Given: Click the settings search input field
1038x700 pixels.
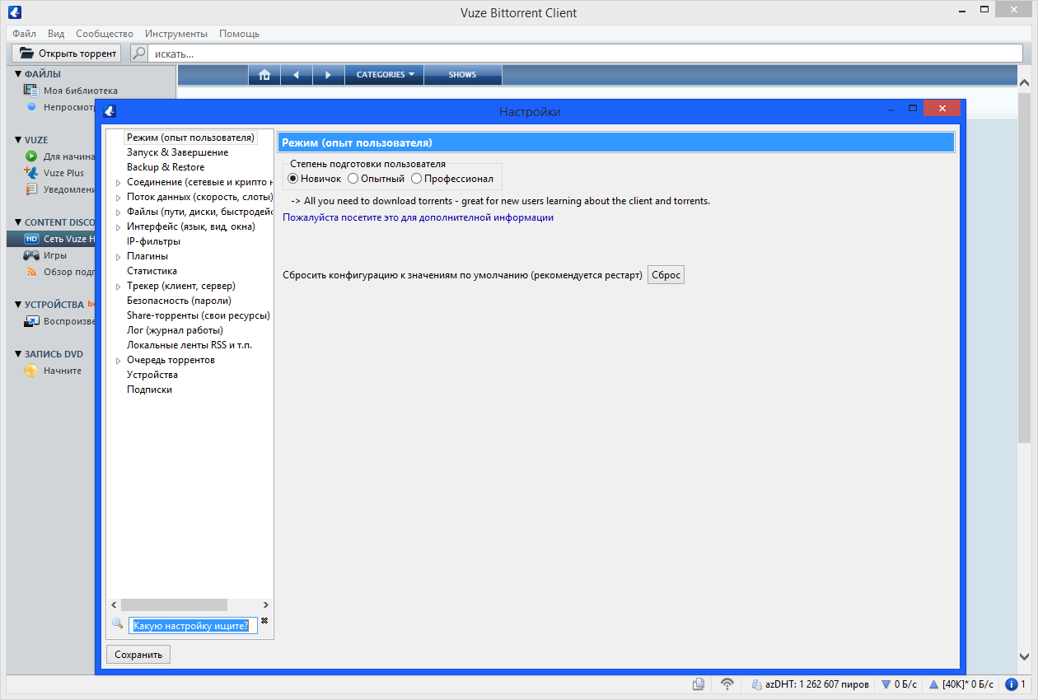Looking at the screenshot, I should 193,626.
